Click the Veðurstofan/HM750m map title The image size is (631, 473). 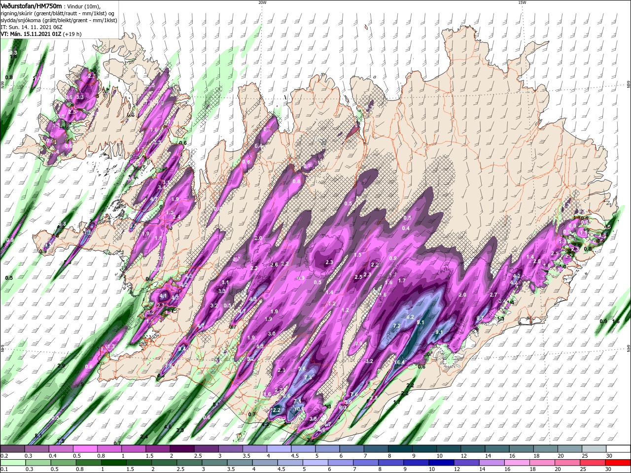(x=31, y=5)
